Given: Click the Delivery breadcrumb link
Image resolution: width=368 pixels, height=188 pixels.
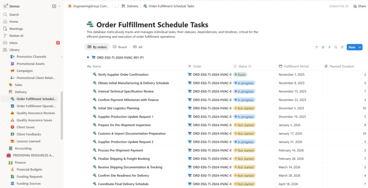Looking at the screenshot, I should pos(130,6).
